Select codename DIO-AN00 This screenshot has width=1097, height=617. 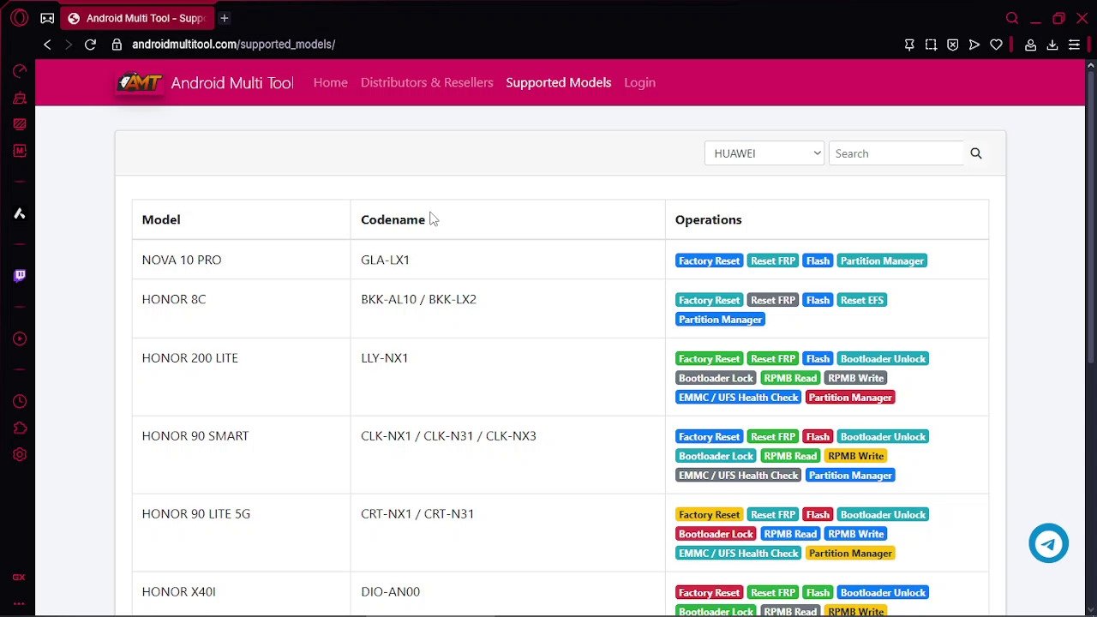point(391,591)
